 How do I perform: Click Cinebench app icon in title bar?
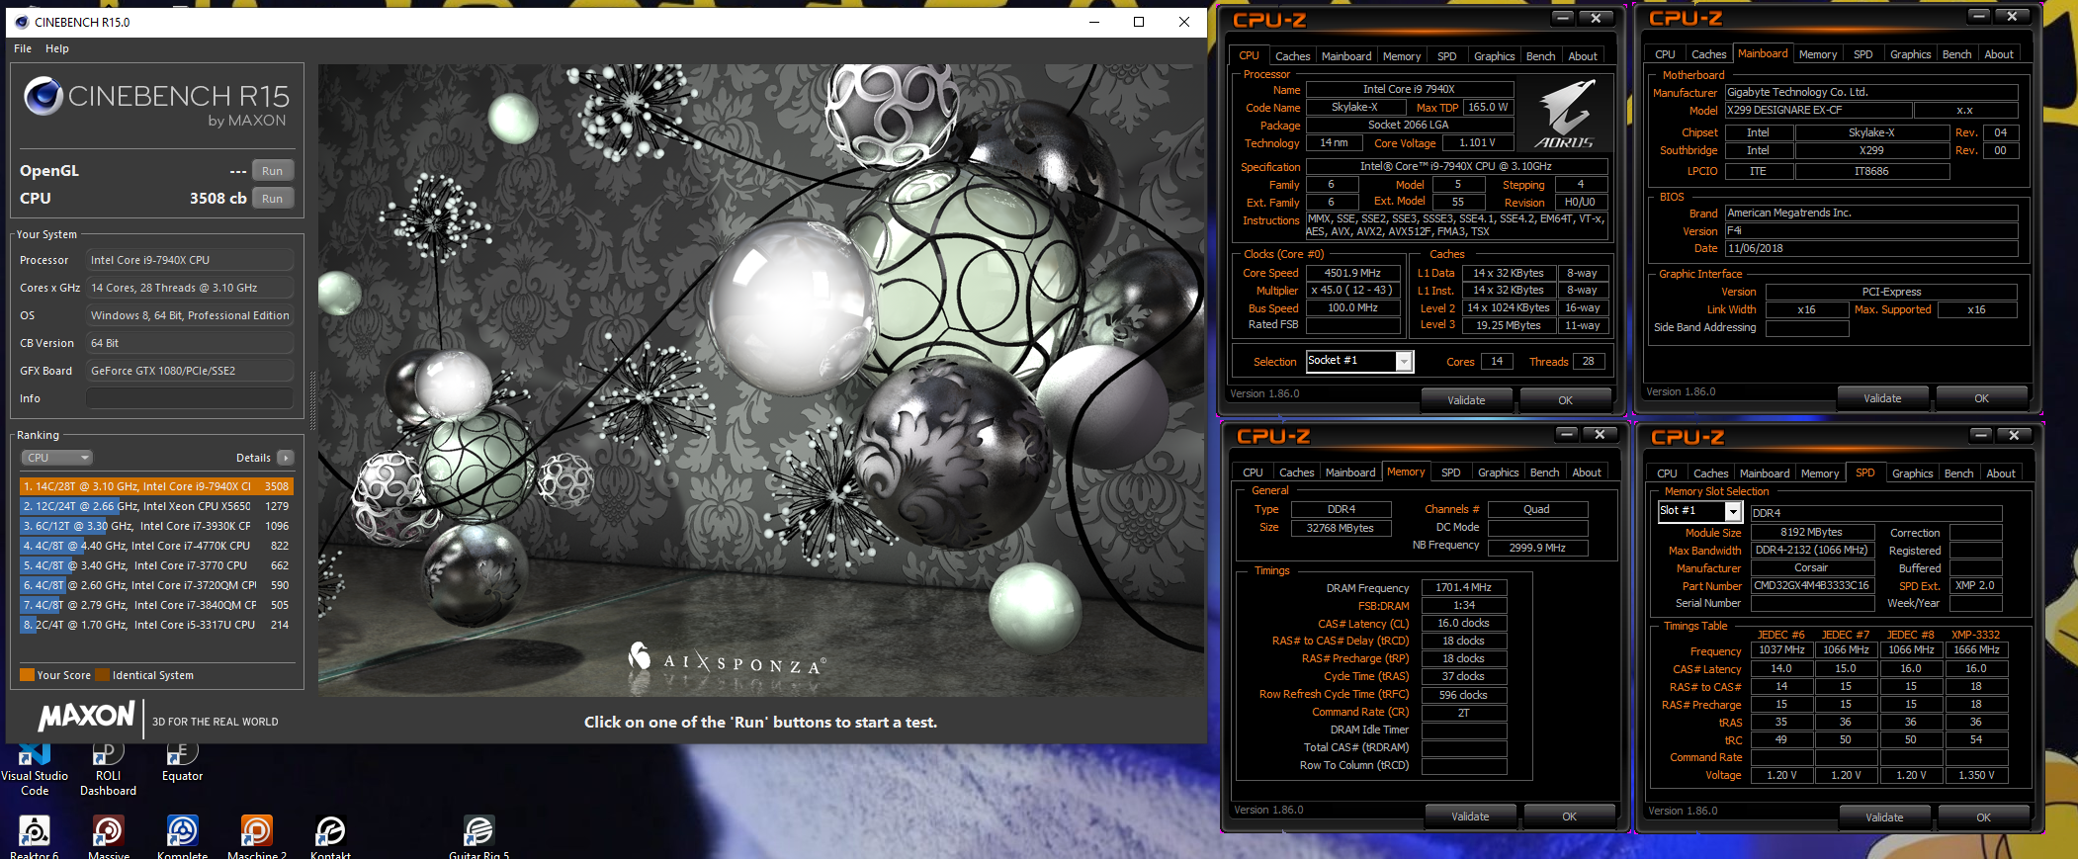tap(22, 22)
